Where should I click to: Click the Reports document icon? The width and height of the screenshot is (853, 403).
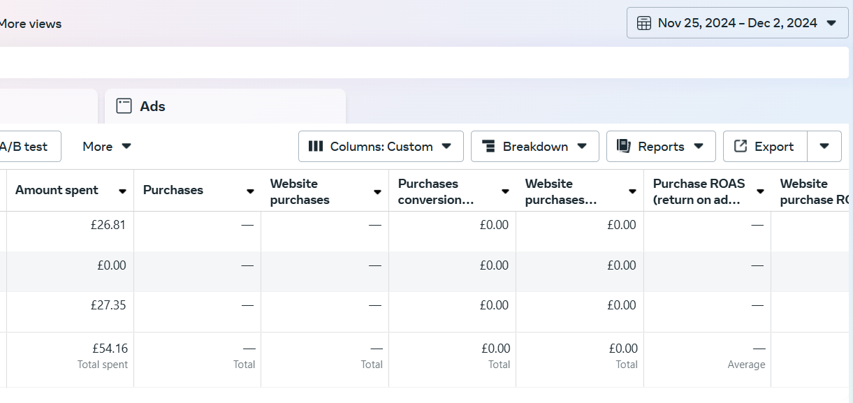coord(624,147)
